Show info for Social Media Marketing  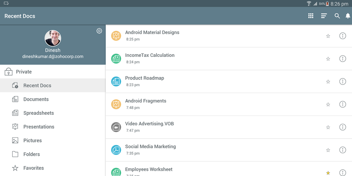342,150
